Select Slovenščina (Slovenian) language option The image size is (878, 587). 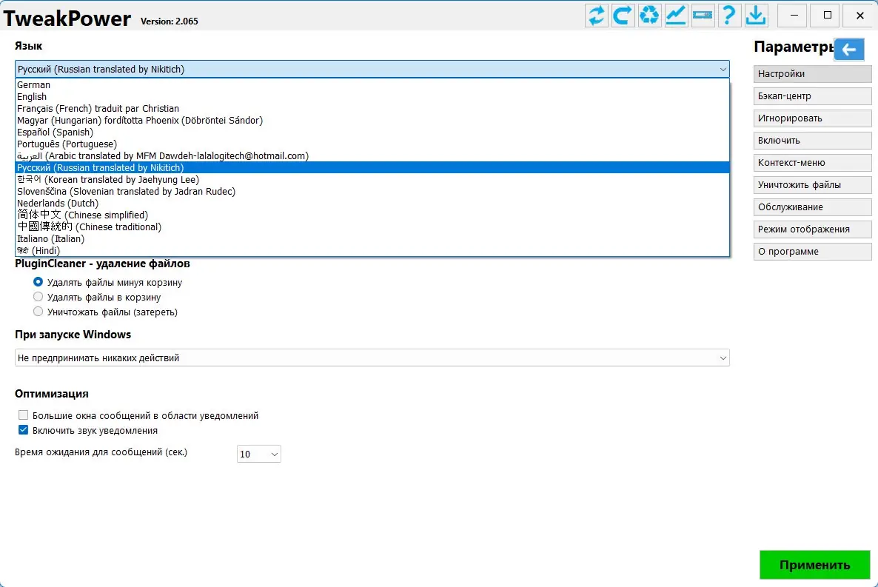pyautogui.click(x=372, y=191)
